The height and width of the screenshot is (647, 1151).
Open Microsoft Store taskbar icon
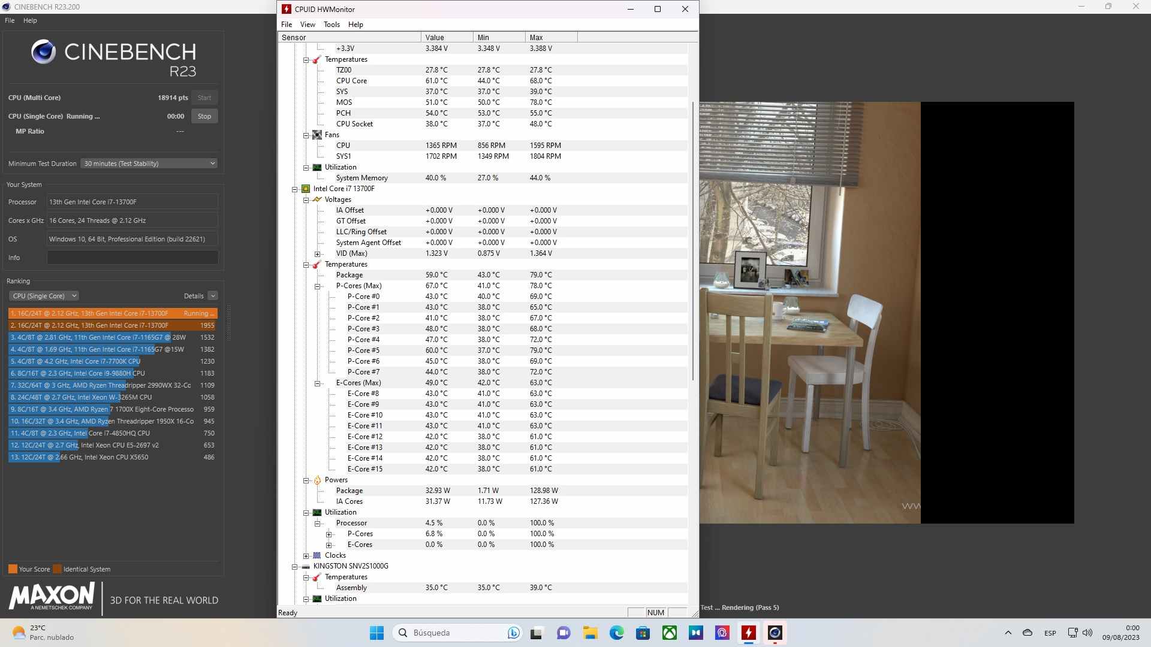643,633
